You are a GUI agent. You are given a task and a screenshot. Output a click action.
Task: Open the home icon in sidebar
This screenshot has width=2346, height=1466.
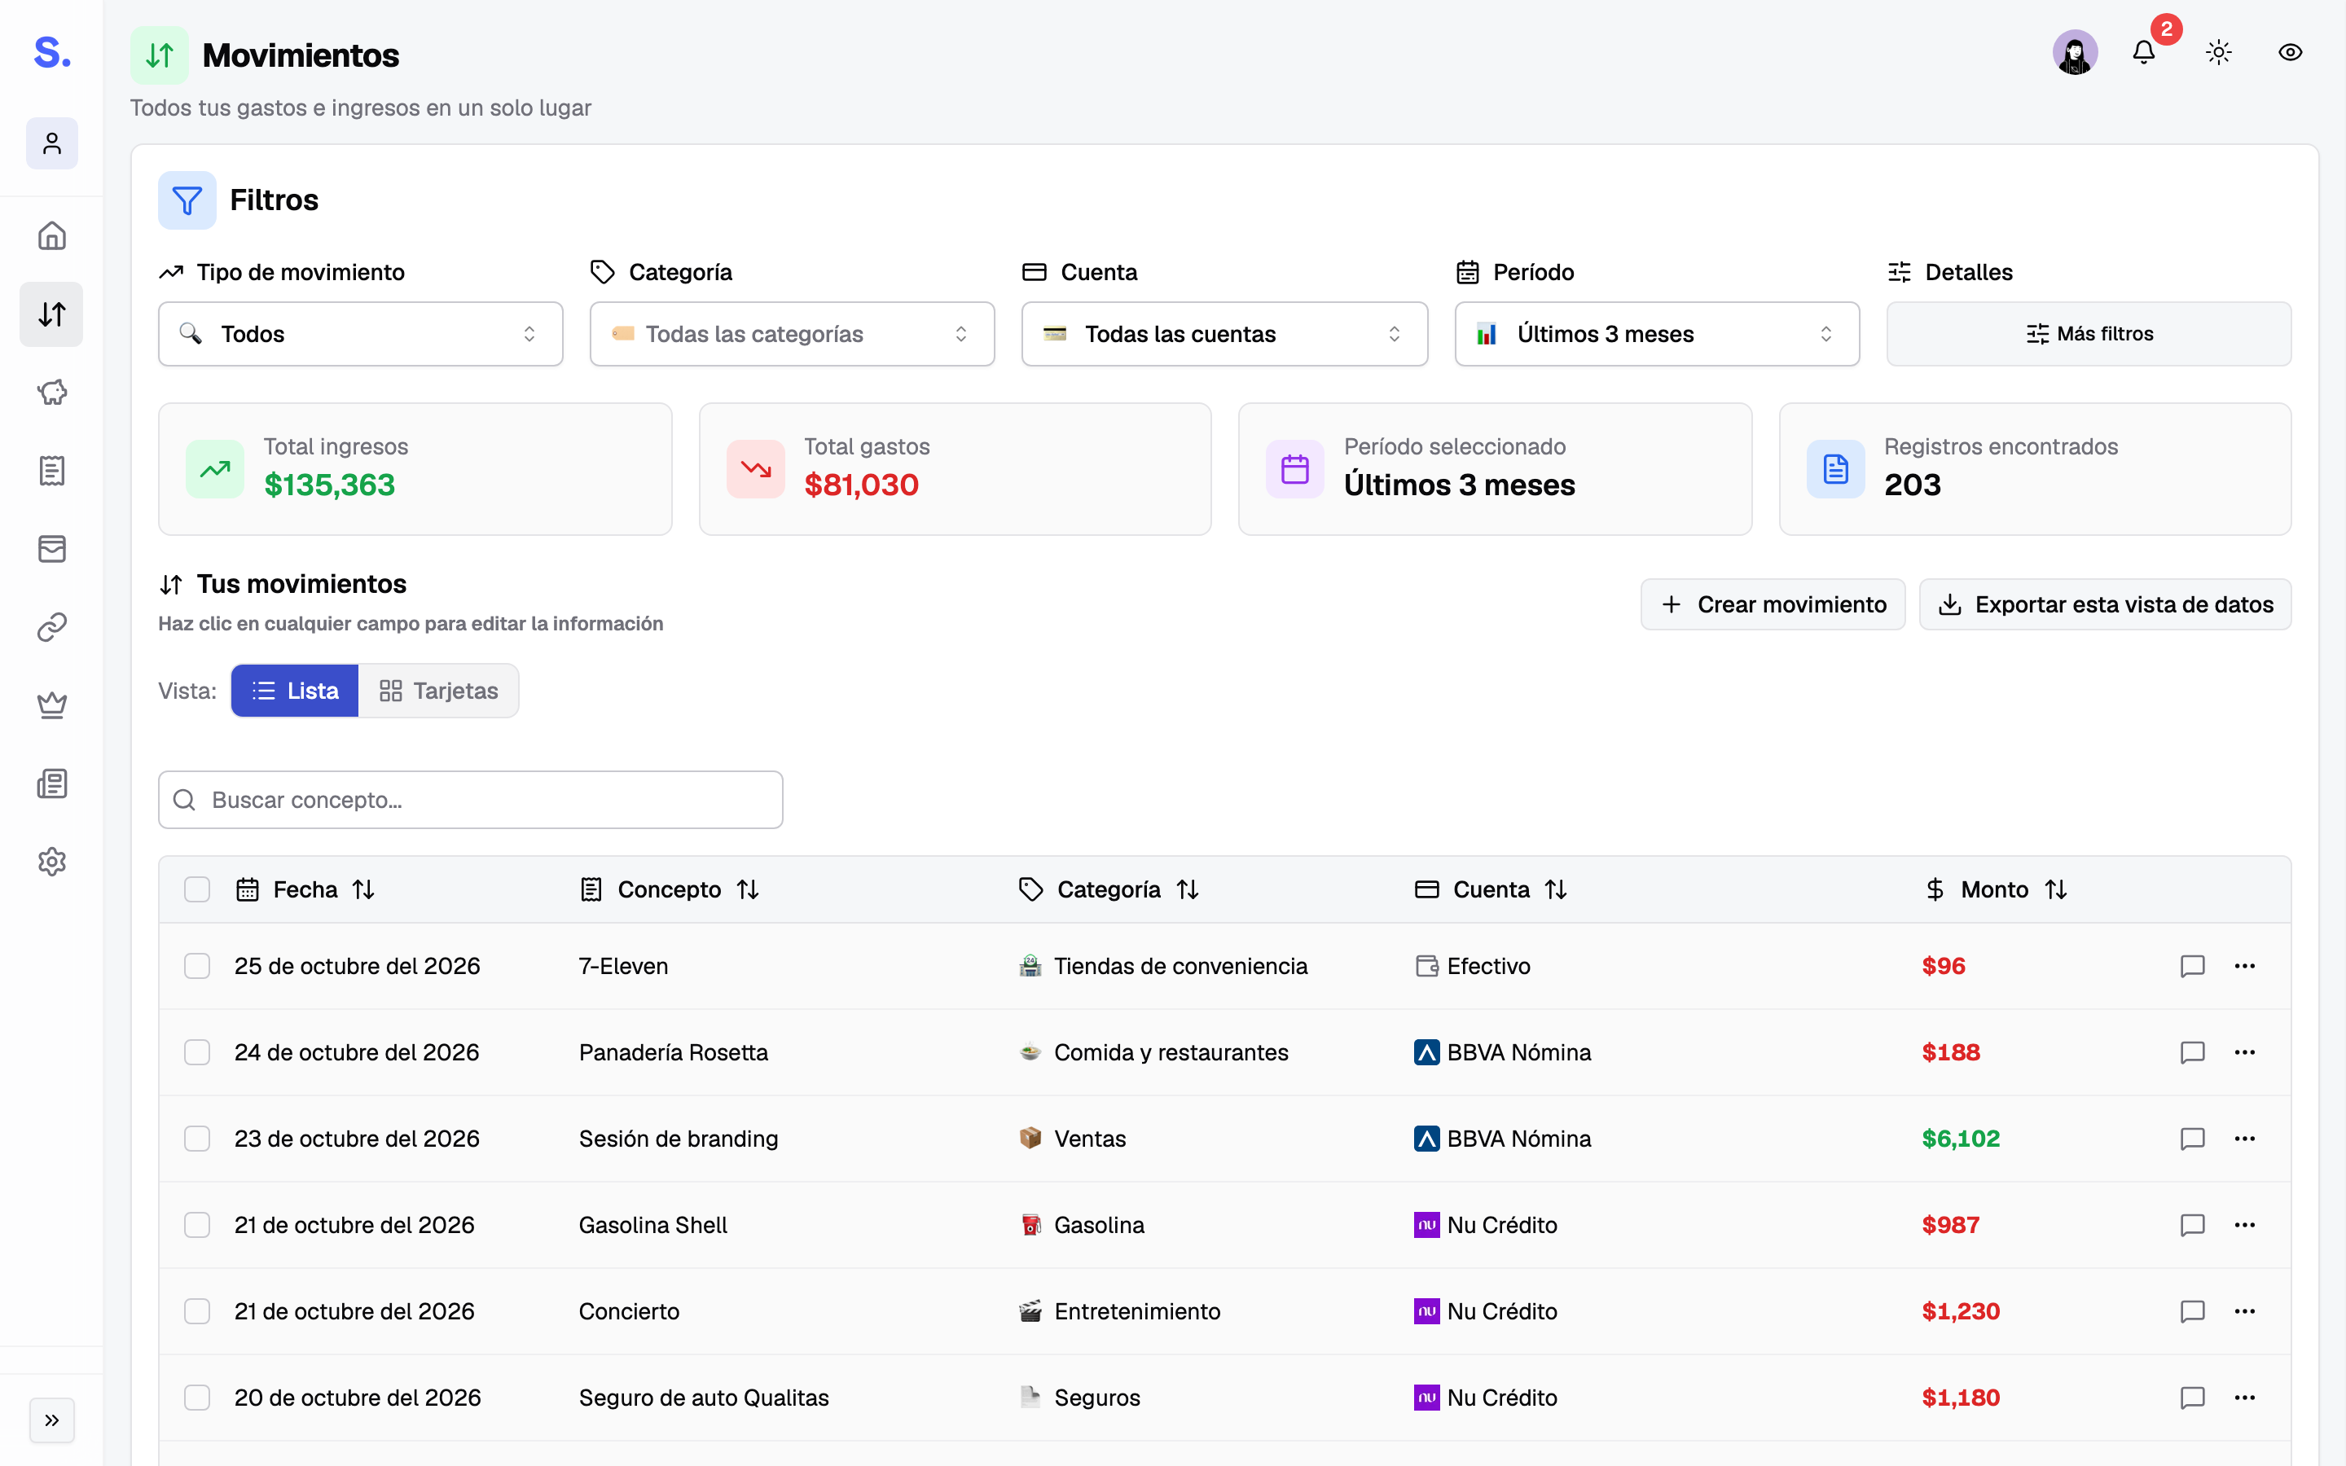tap(51, 235)
